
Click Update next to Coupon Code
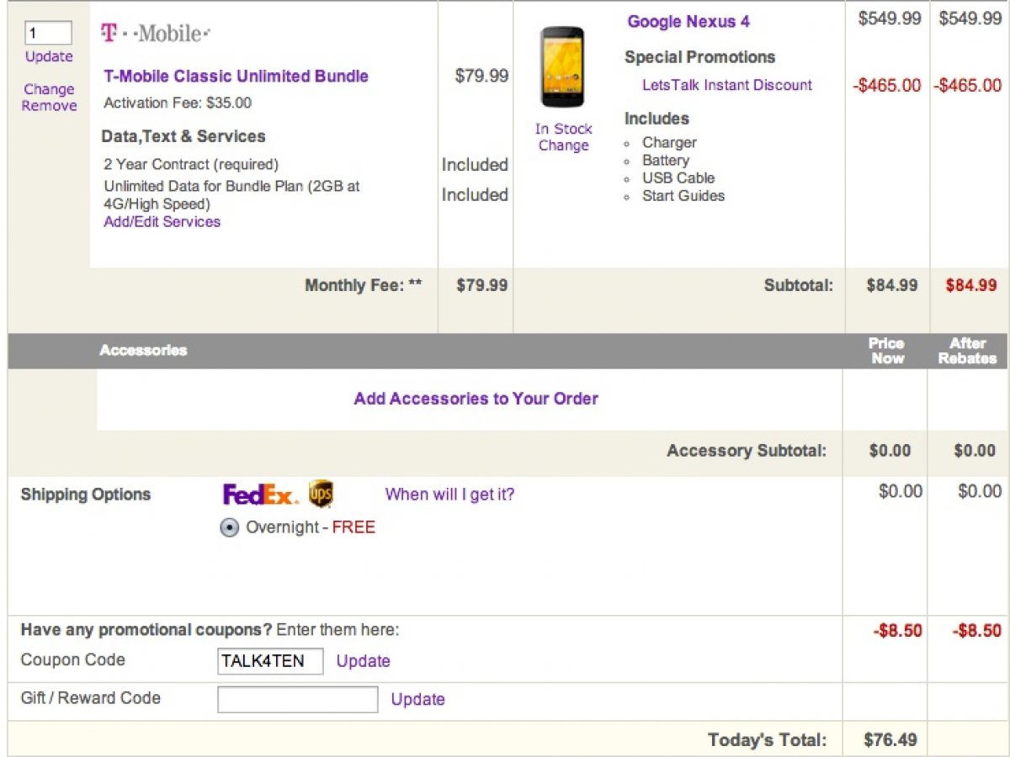click(x=364, y=661)
